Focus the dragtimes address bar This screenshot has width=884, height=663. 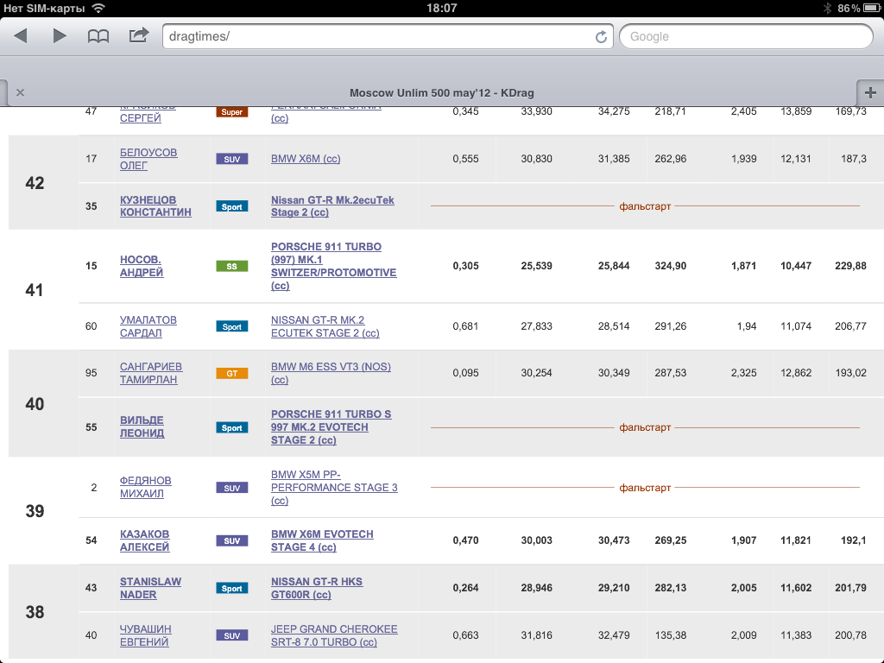tap(388, 36)
